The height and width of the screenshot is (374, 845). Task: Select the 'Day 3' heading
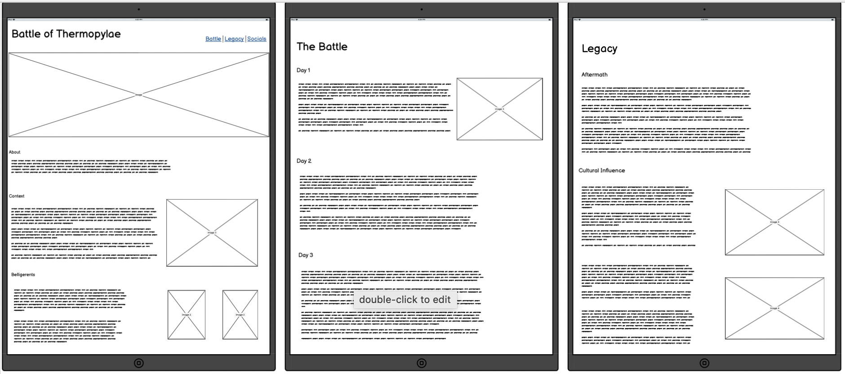click(306, 255)
